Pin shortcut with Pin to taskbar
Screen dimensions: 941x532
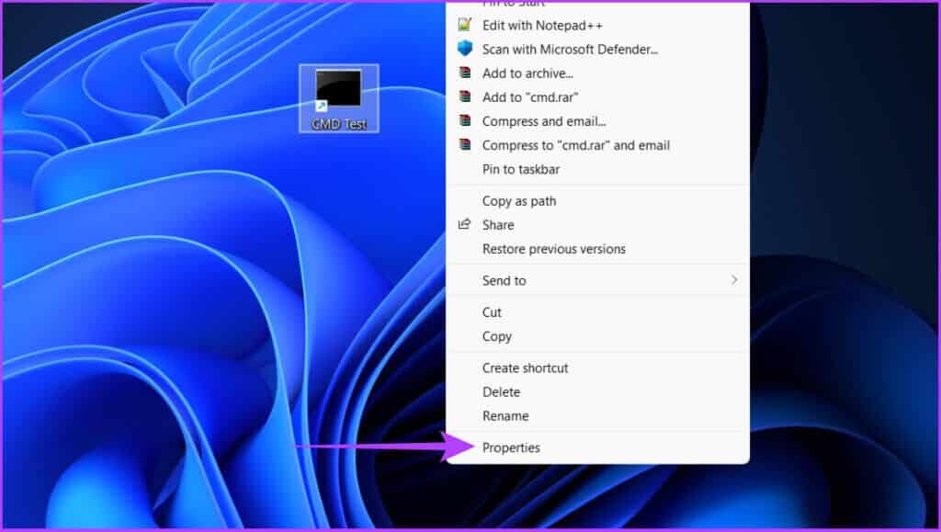tap(521, 169)
